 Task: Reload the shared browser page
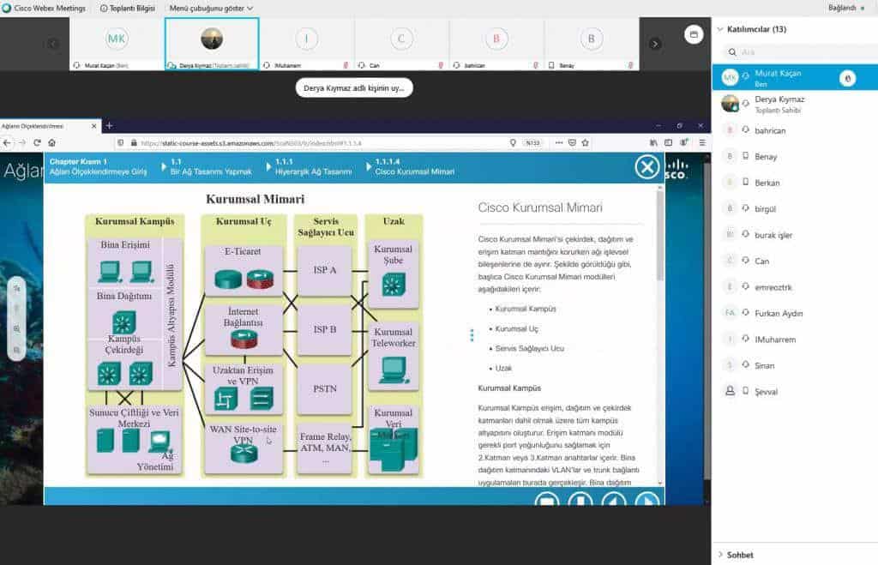[37, 143]
